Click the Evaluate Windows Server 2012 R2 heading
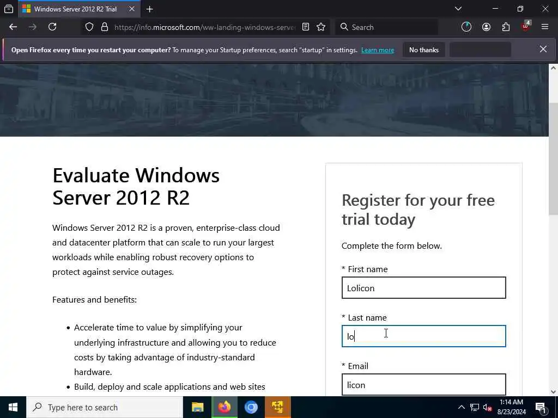 tap(136, 186)
